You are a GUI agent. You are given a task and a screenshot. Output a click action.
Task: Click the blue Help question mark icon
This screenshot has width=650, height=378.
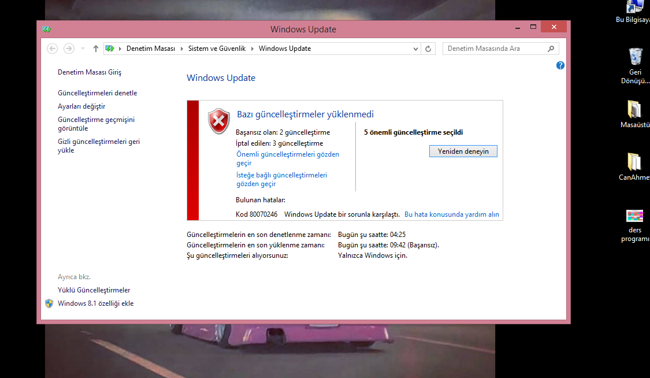(x=560, y=65)
